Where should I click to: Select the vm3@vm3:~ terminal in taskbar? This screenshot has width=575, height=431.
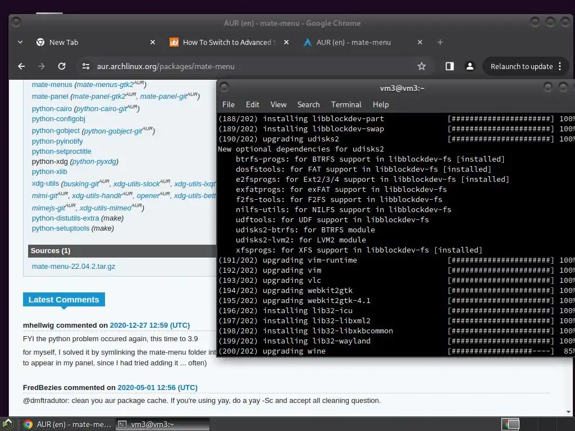tap(163, 424)
